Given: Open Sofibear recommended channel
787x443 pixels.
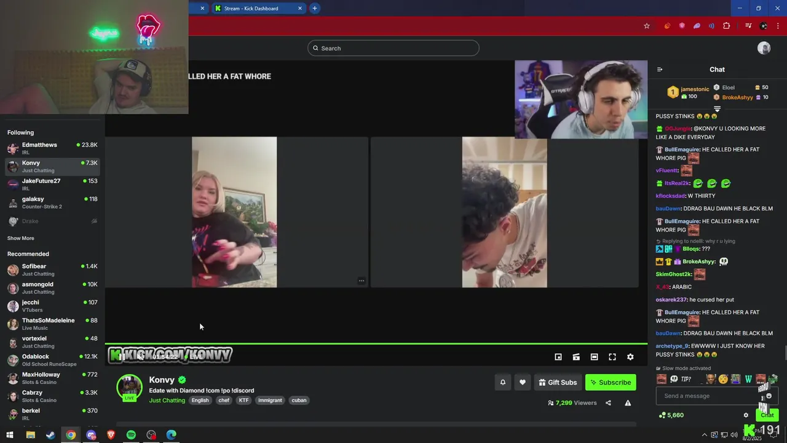Looking at the screenshot, I should coord(53,269).
